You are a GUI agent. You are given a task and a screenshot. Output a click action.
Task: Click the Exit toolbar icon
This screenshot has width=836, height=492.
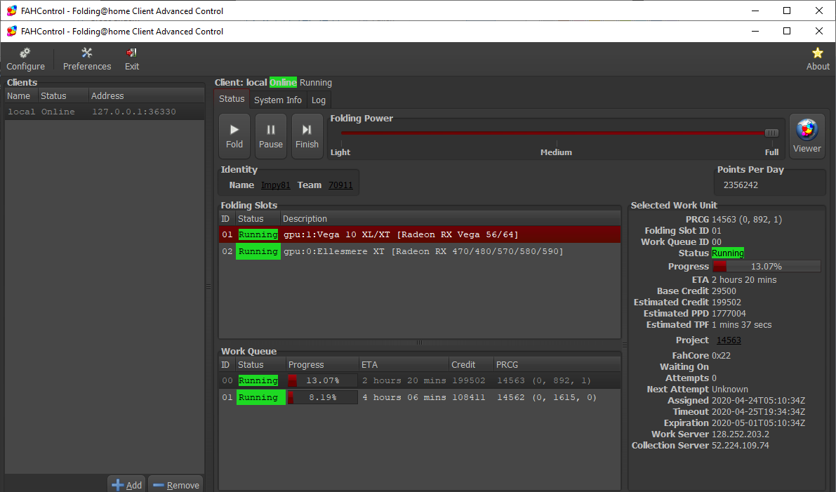(x=132, y=59)
